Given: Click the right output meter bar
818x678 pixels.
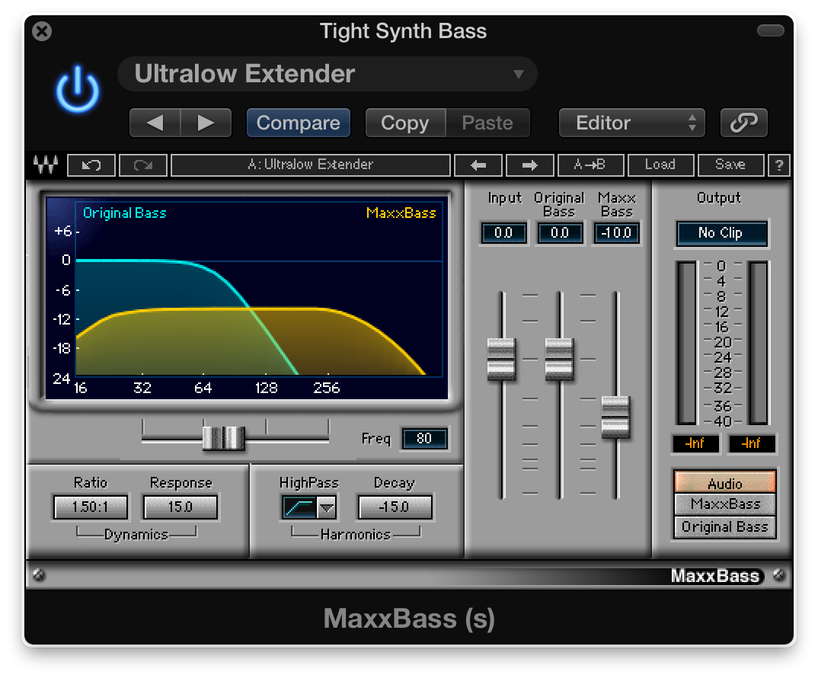Looking at the screenshot, I should point(758,343).
